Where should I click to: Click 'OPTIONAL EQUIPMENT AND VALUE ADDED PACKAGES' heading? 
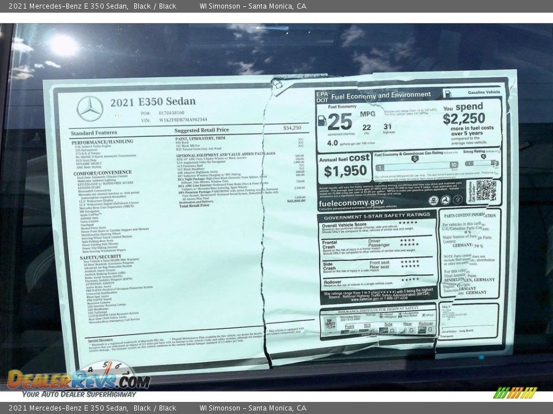pos(226,154)
